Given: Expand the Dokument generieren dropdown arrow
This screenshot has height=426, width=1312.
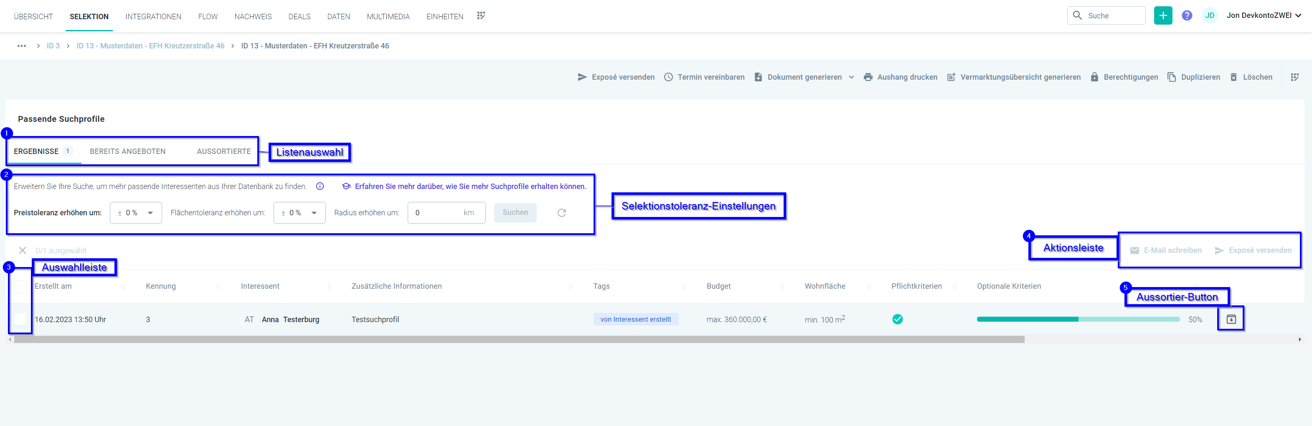Looking at the screenshot, I should [x=851, y=77].
